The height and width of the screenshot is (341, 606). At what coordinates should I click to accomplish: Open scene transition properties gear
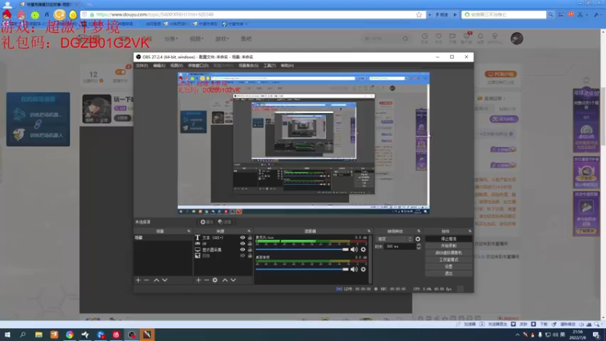(x=418, y=239)
